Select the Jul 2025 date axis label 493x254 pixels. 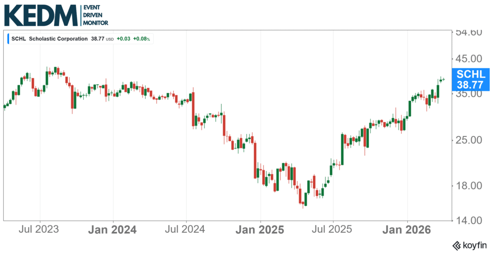(333, 230)
